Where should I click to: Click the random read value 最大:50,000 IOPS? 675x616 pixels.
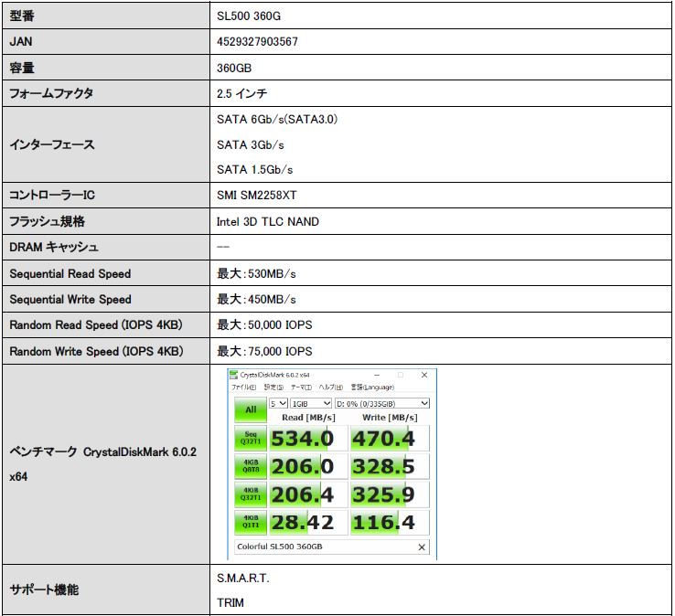264,325
